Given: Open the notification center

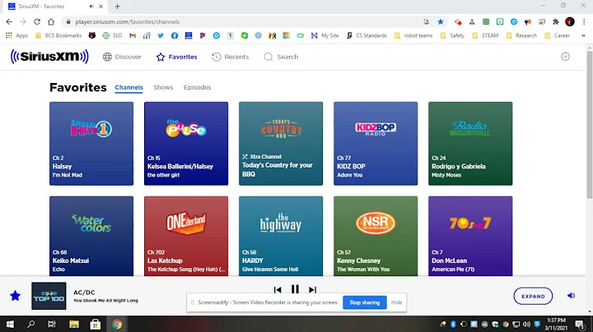Looking at the screenshot, I should point(580,324).
